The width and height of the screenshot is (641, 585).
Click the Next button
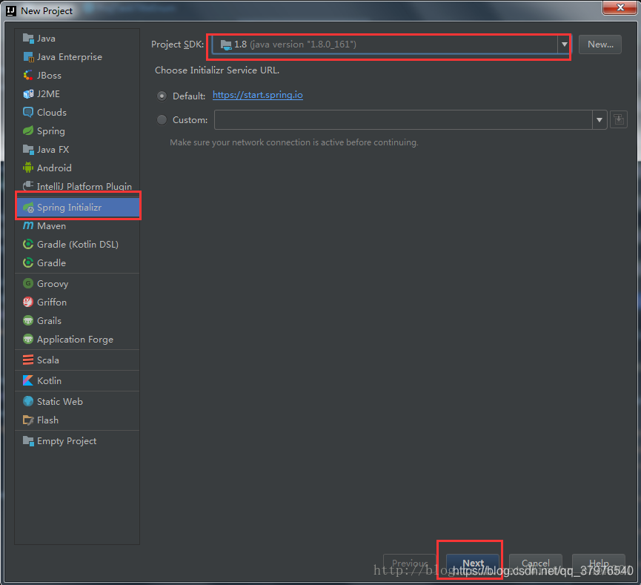click(473, 563)
